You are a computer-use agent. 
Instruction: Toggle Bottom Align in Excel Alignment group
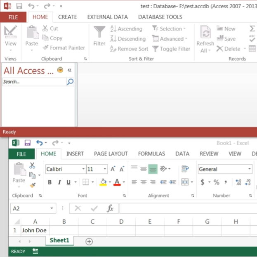tap(153, 169)
